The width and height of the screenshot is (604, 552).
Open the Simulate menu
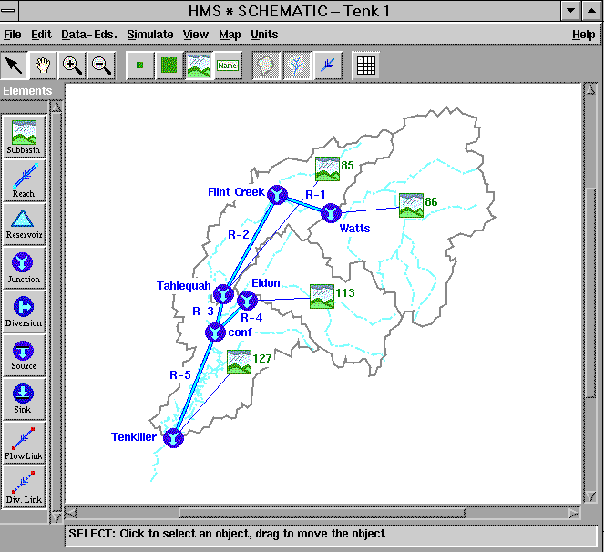[x=149, y=35]
